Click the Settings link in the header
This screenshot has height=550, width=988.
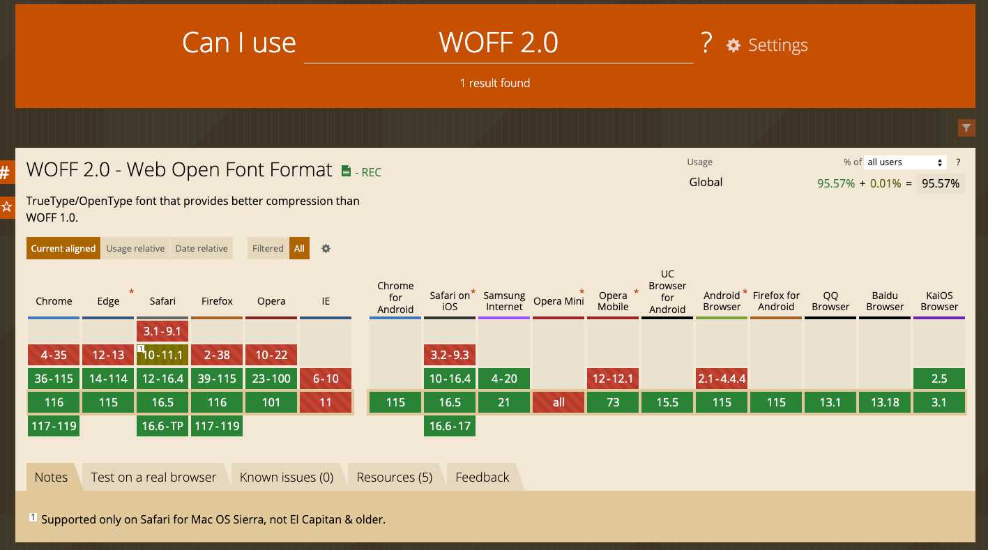coord(778,45)
